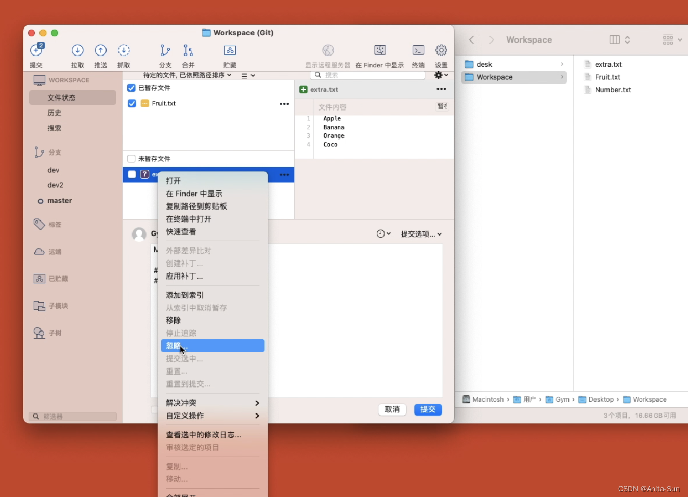Open the commit history clock dropdown
The image size is (688, 497).
[x=383, y=234]
